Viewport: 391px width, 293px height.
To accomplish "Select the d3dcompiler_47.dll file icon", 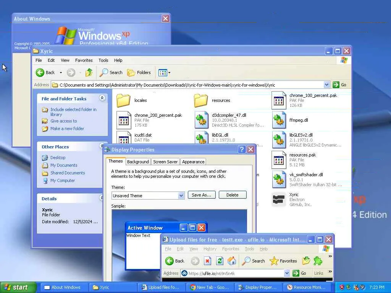I will [x=201, y=120].
